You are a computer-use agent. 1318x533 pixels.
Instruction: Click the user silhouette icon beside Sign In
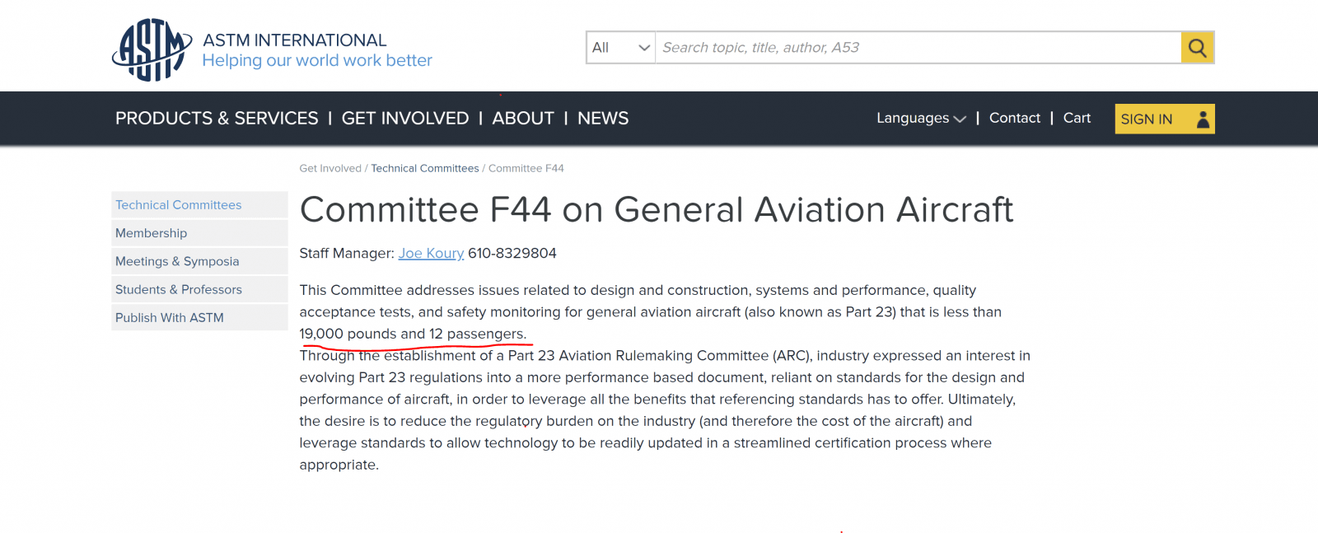[x=1203, y=119]
